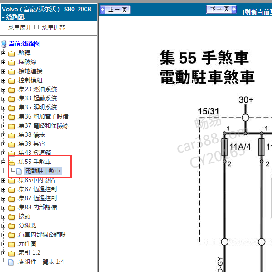Expand the .接頭 folder node

[3, 217]
